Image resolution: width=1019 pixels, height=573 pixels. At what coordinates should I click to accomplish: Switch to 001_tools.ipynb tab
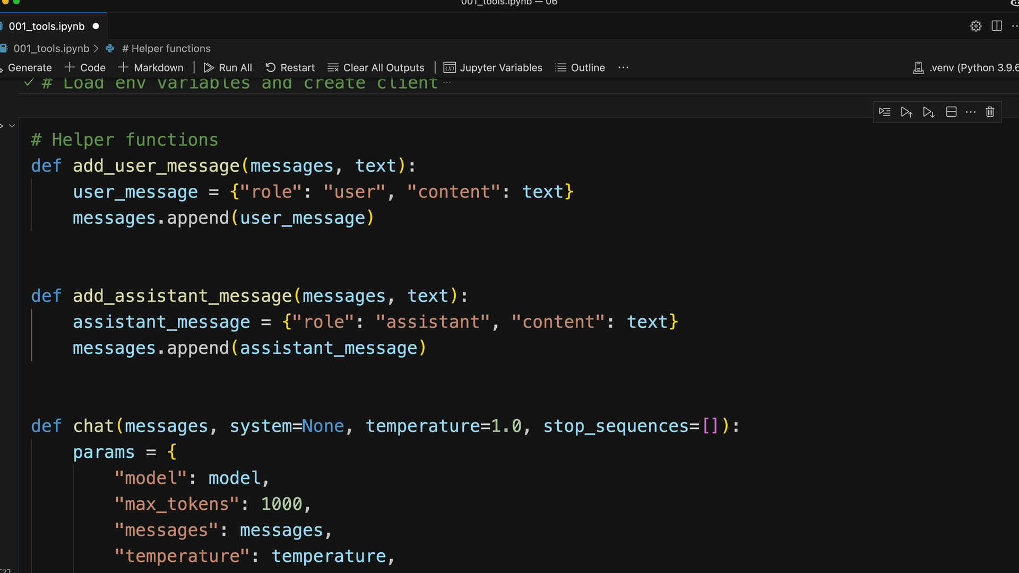point(47,26)
